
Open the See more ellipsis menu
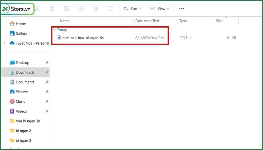(182, 9)
